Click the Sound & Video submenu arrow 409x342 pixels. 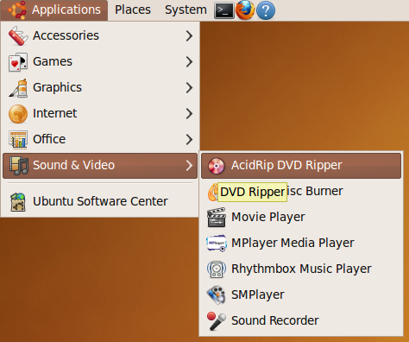[189, 166]
